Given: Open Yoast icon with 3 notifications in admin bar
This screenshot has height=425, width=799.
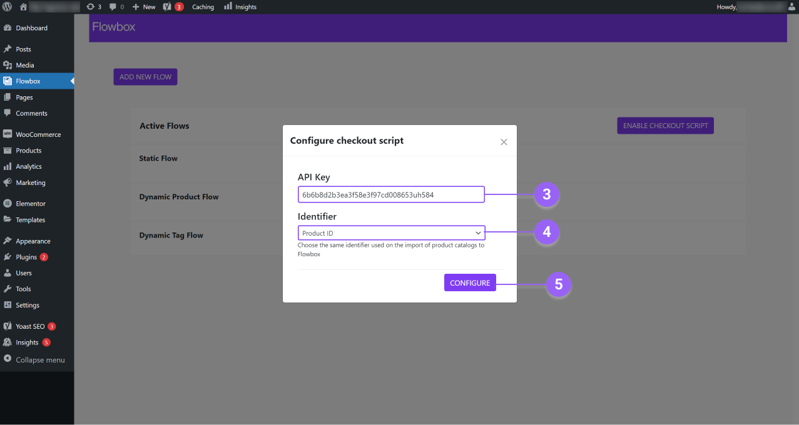Looking at the screenshot, I should click(x=167, y=7).
